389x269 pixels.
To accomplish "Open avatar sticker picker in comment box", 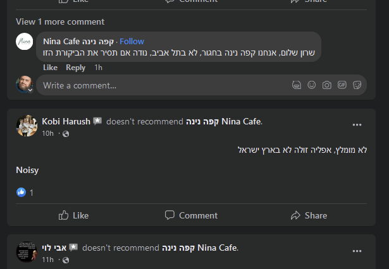I will [x=297, y=85].
